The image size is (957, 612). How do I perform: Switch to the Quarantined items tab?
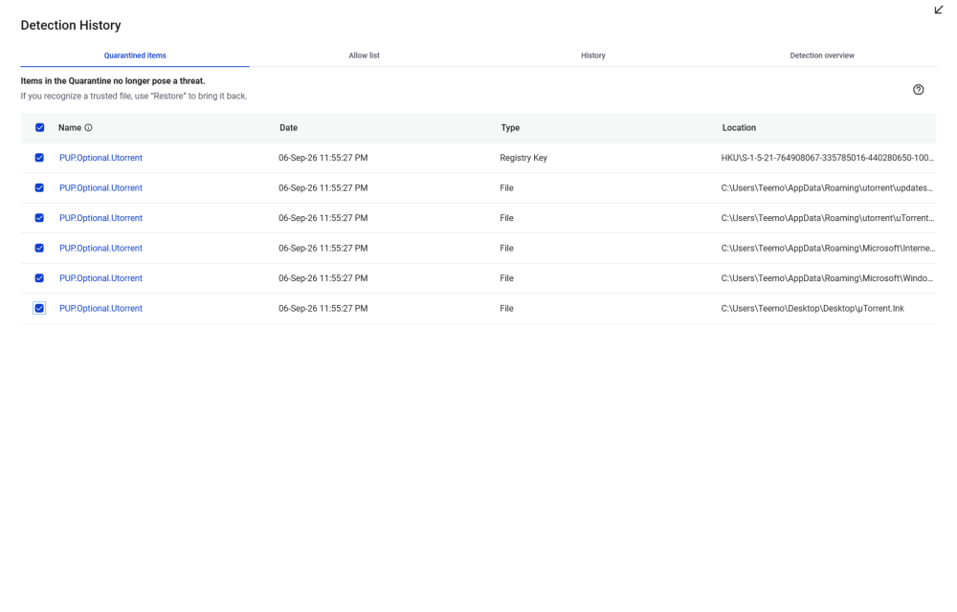135,55
